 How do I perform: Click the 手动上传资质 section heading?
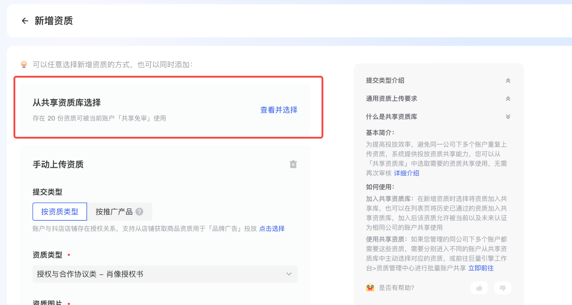coord(58,165)
